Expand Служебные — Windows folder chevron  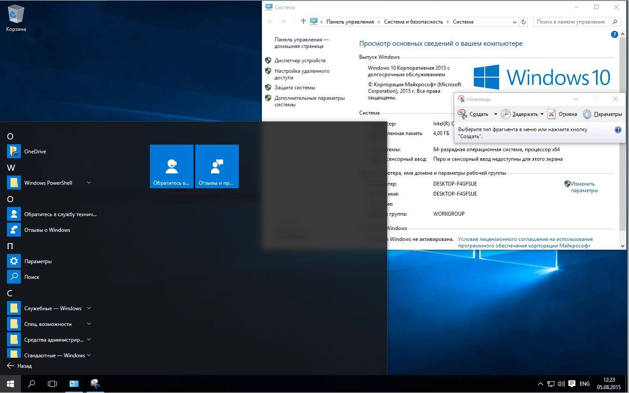[89, 308]
